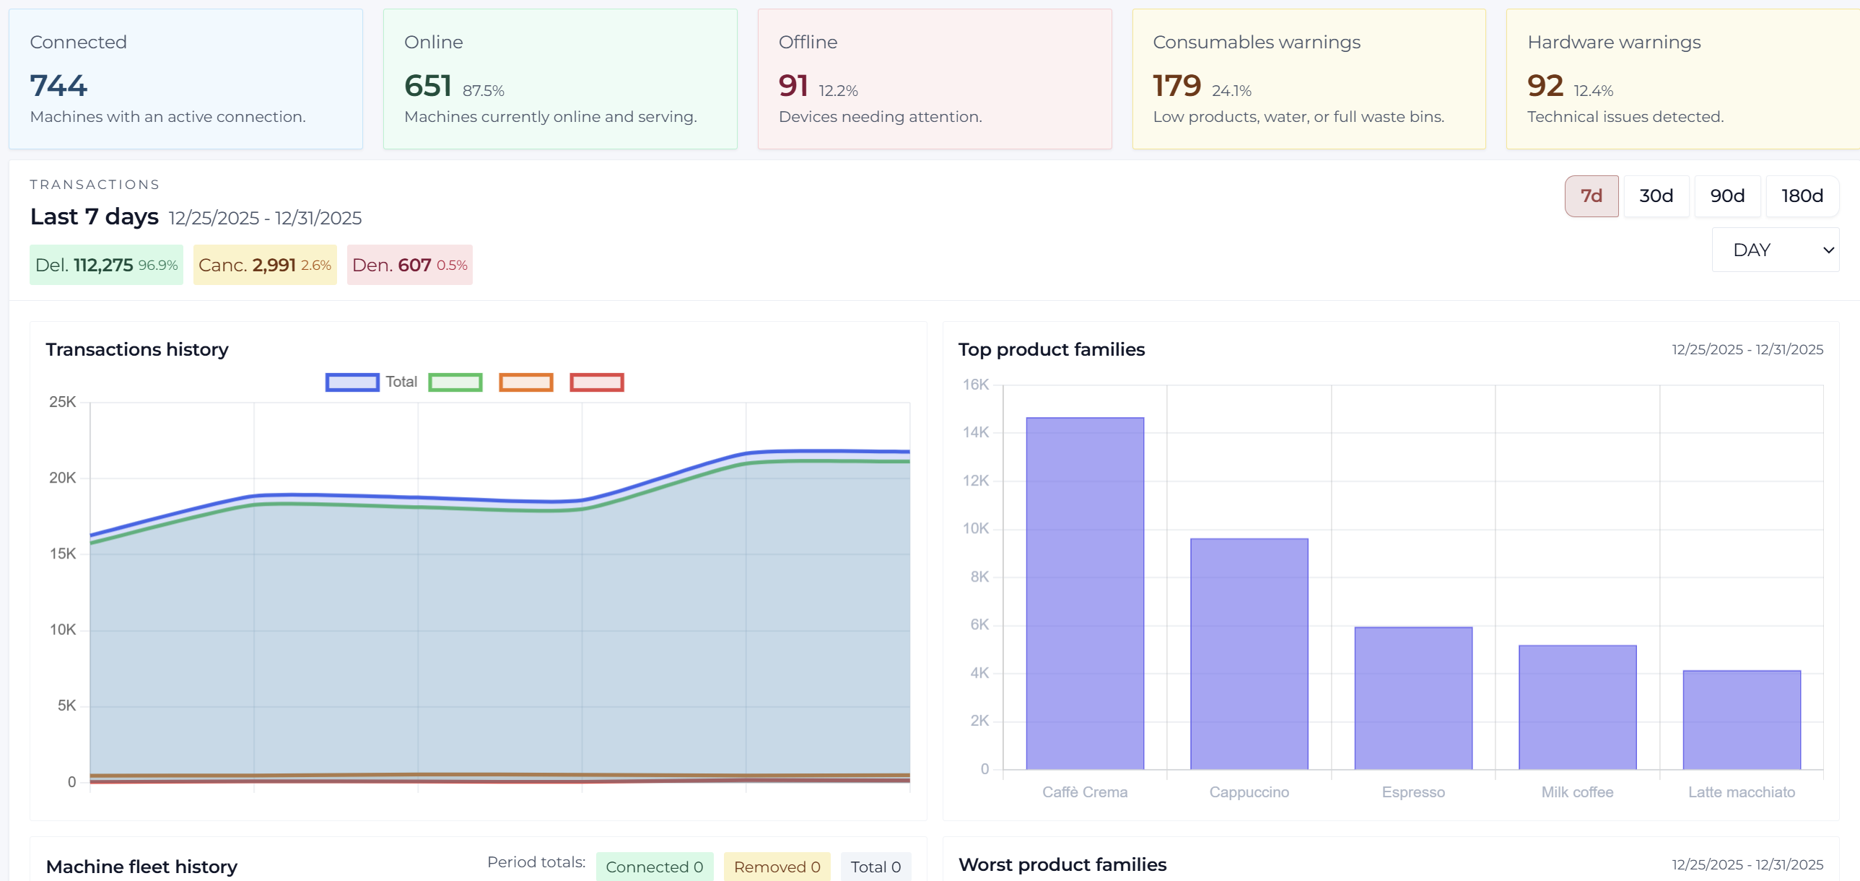Image resolution: width=1860 pixels, height=881 pixels.
Task: Toggle the red legend series swatch
Action: click(x=596, y=382)
